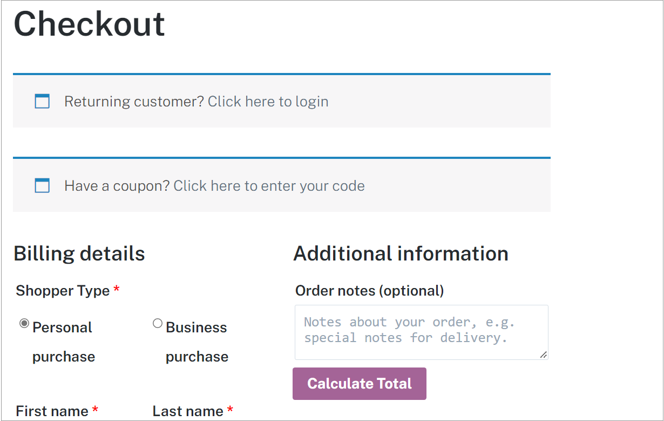Click the Order notes textarea resize handle
664x421 pixels.
tap(543, 355)
